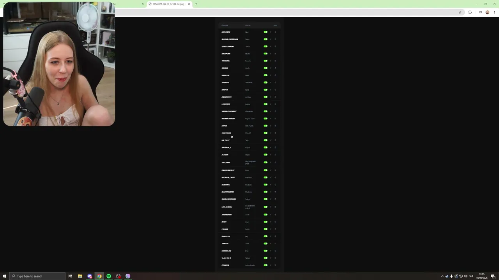Click the edit pencil for DANIELAWOLFF
Viewport: 499px width, 280px height.
point(271,170)
